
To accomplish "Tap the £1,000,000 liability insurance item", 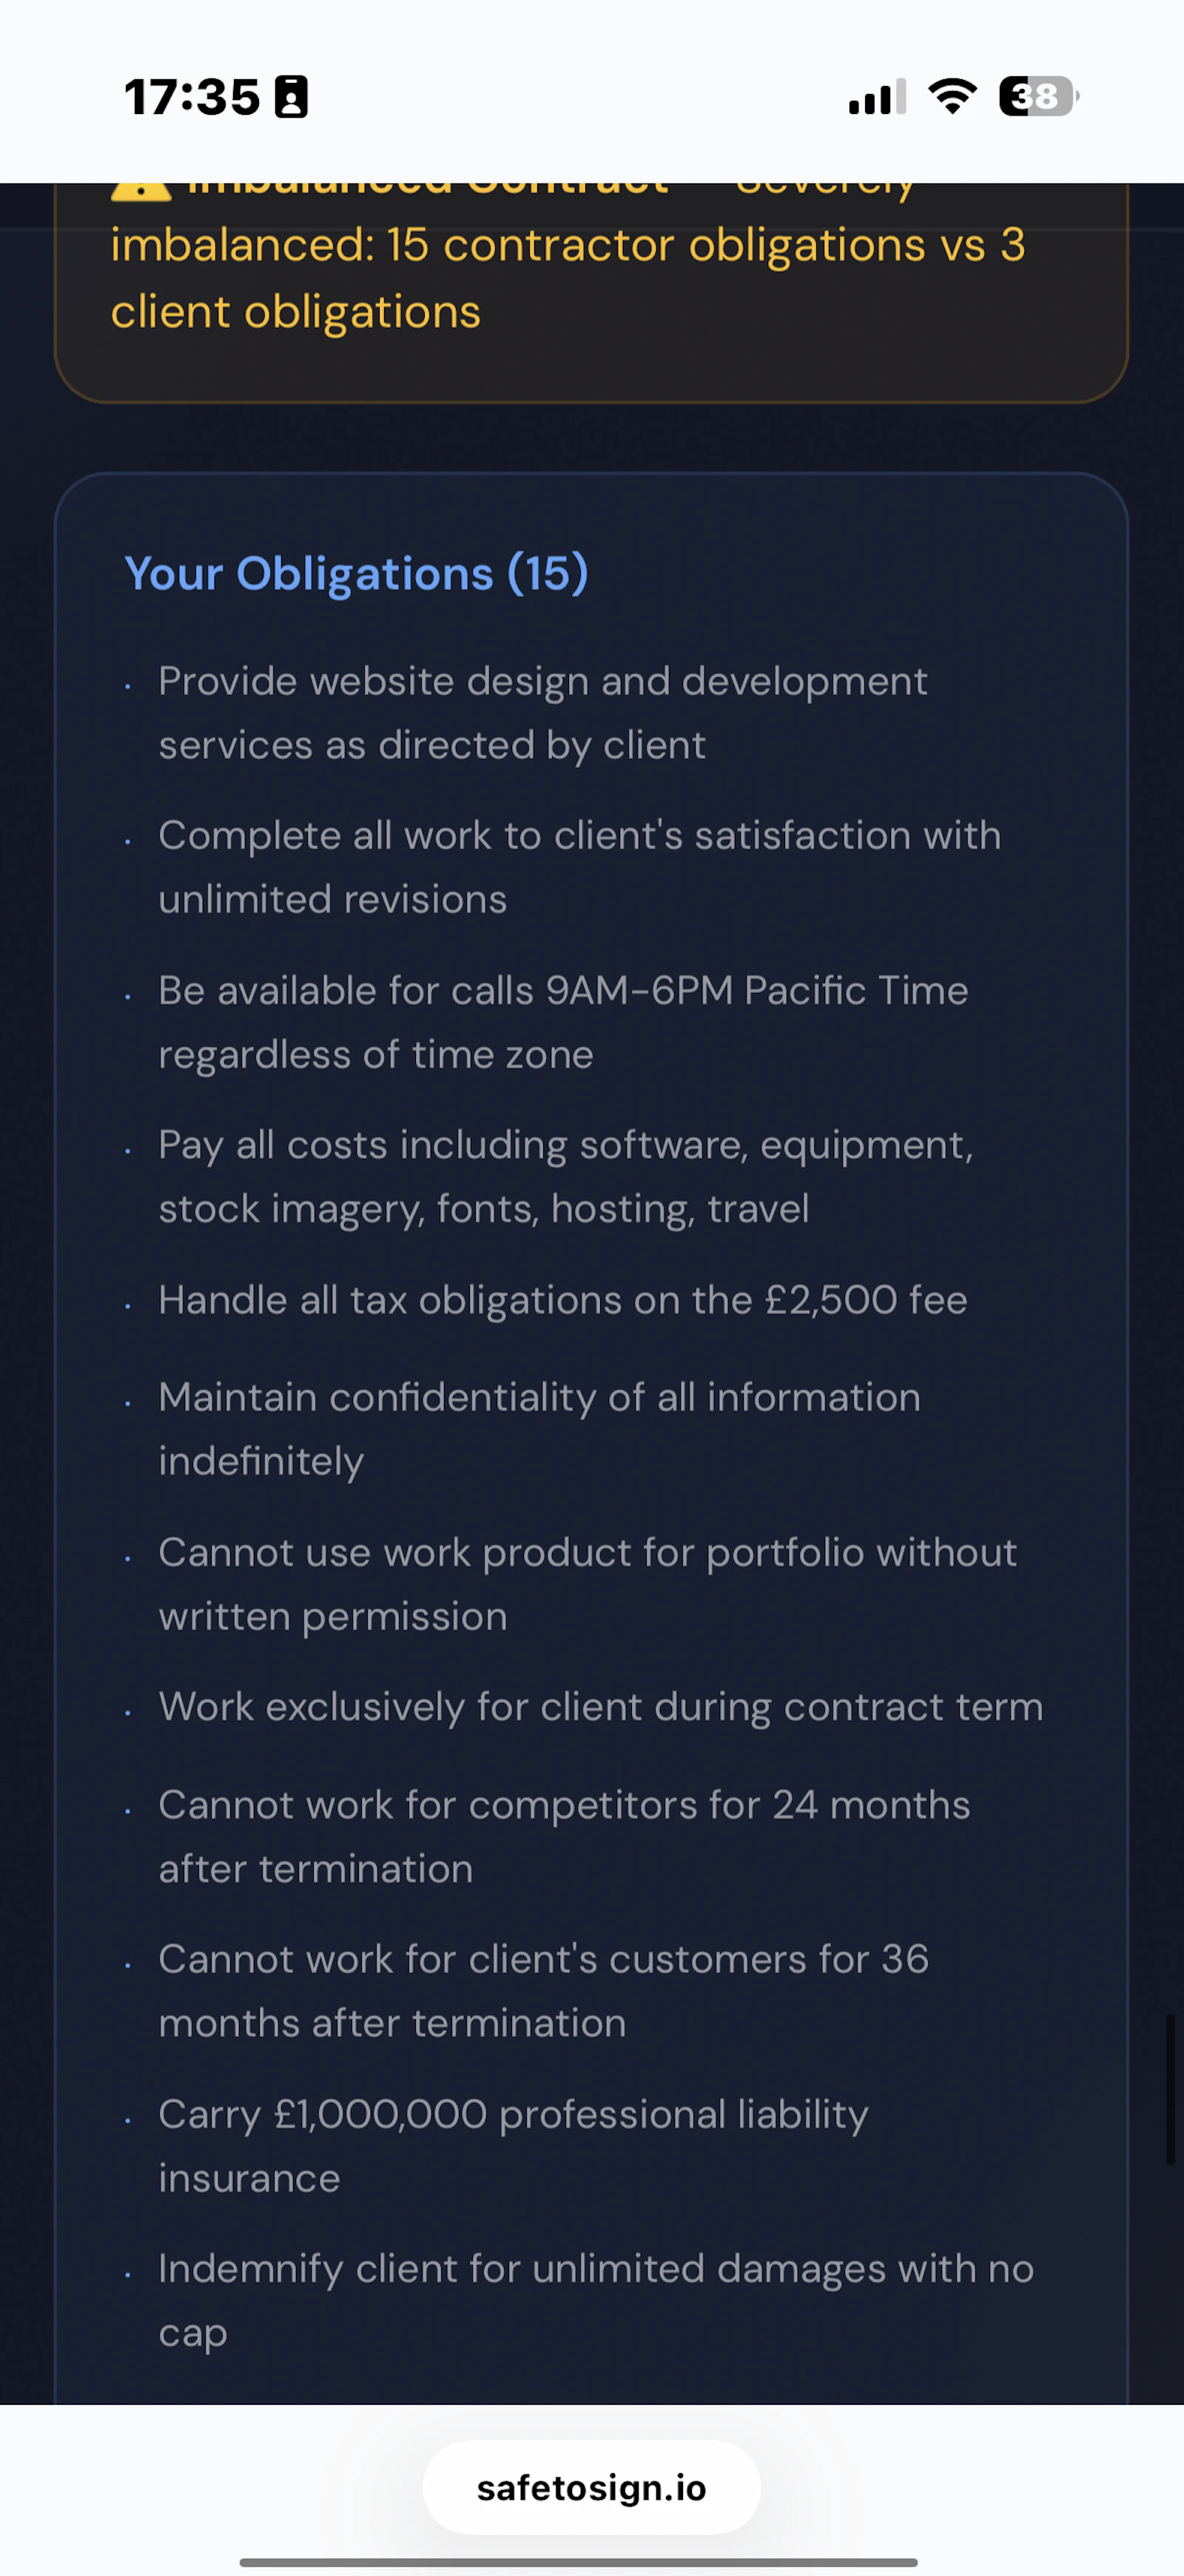I will click(513, 2145).
